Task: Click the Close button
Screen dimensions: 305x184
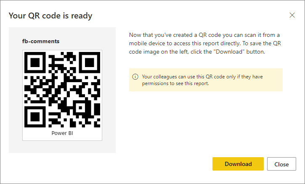Action: pos(281,164)
